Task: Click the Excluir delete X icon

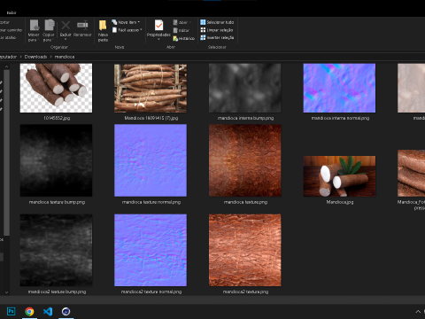Action: (x=66, y=26)
